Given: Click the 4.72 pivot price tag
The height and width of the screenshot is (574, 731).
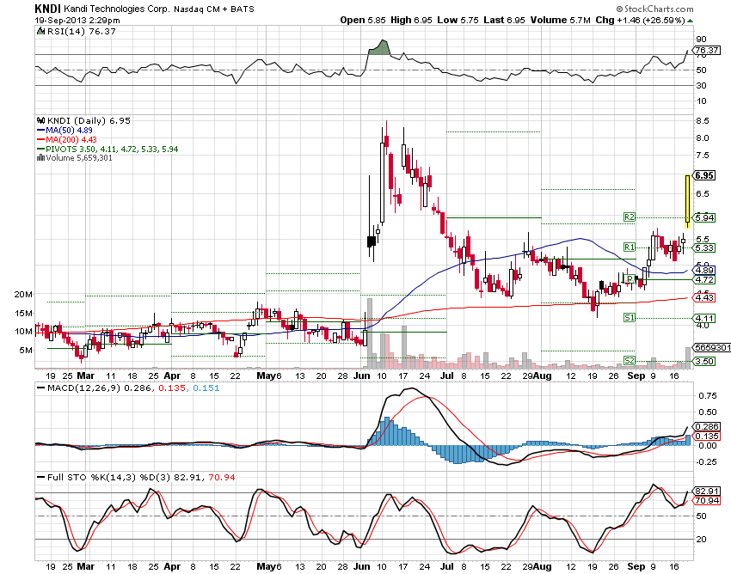Looking at the screenshot, I should (704, 279).
